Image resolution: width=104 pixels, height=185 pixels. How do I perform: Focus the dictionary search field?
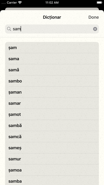[x=52, y=29]
